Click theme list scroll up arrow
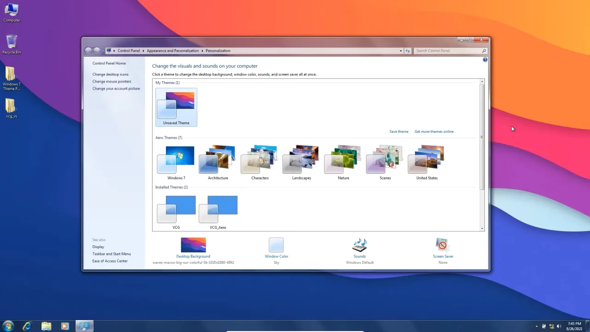The width and height of the screenshot is (590, 332). (x=482, y=82)
